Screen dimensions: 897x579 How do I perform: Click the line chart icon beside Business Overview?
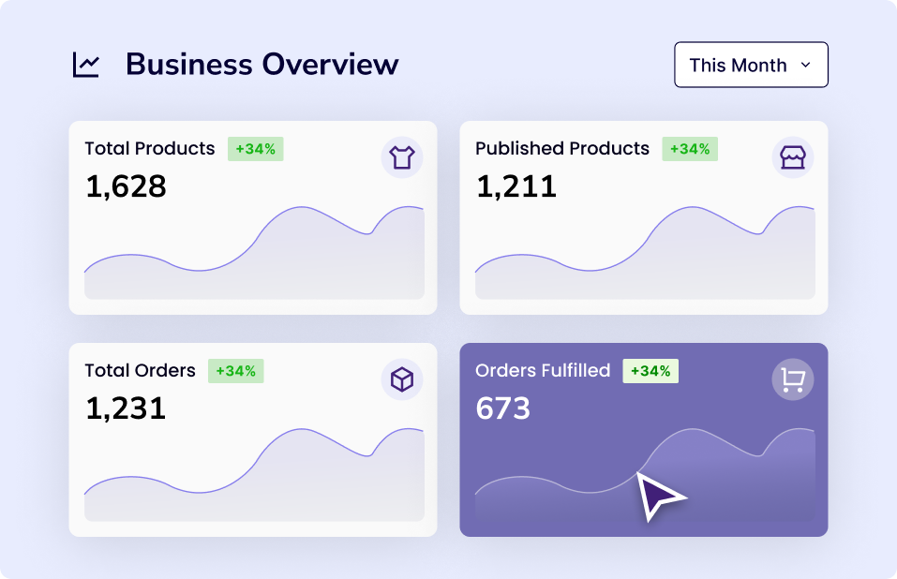point(86,65)
